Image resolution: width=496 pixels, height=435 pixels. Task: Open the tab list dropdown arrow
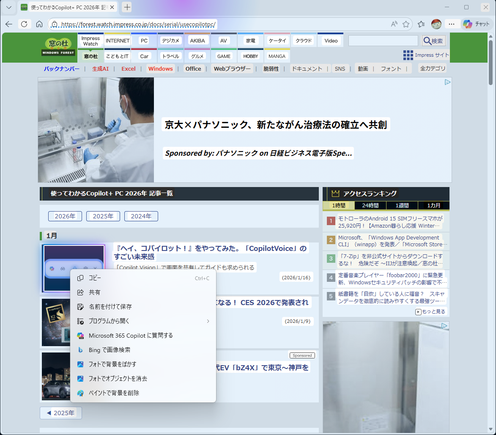click(8, 7)
